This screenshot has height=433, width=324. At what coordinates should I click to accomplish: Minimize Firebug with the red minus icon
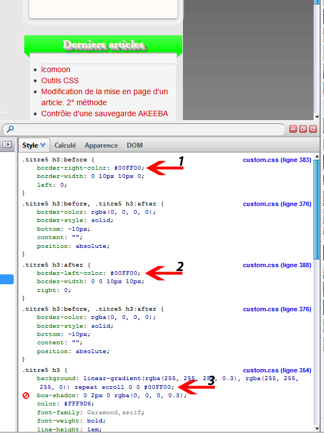293,129
